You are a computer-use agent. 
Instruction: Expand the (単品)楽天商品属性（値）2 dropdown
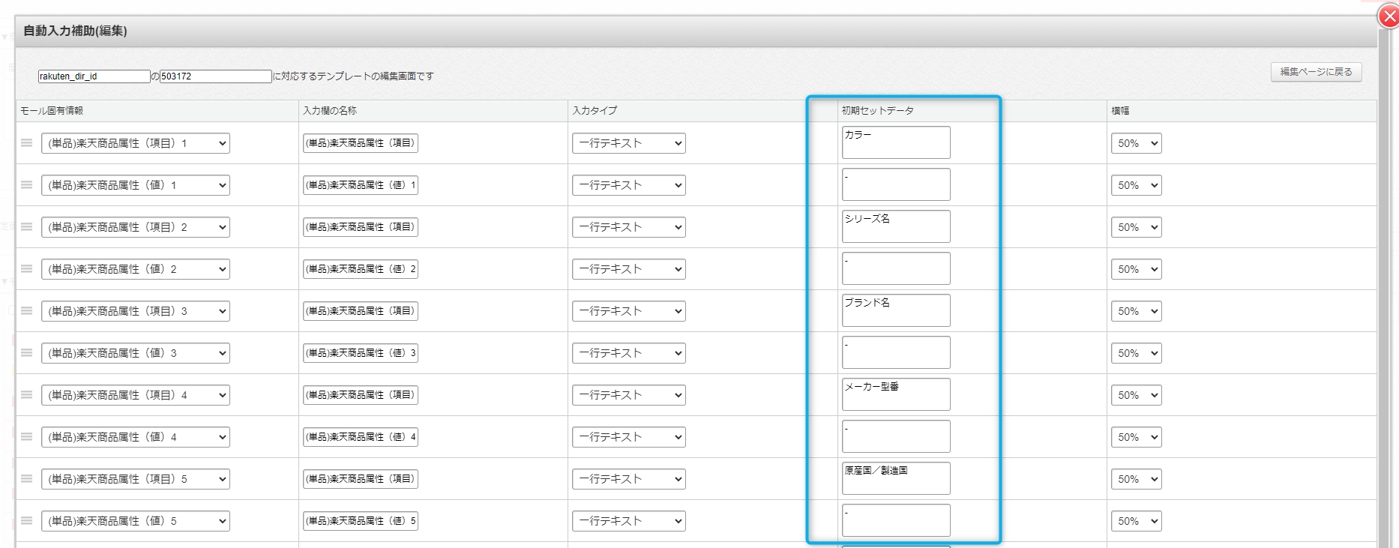(x=136, y=269)
